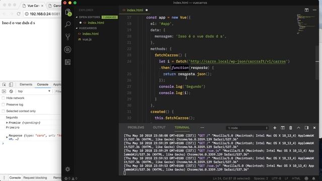322x181 pixels.
Task: Click the feedback smiley in status bar
Action: pyautogui.click(x=306, y=178)
